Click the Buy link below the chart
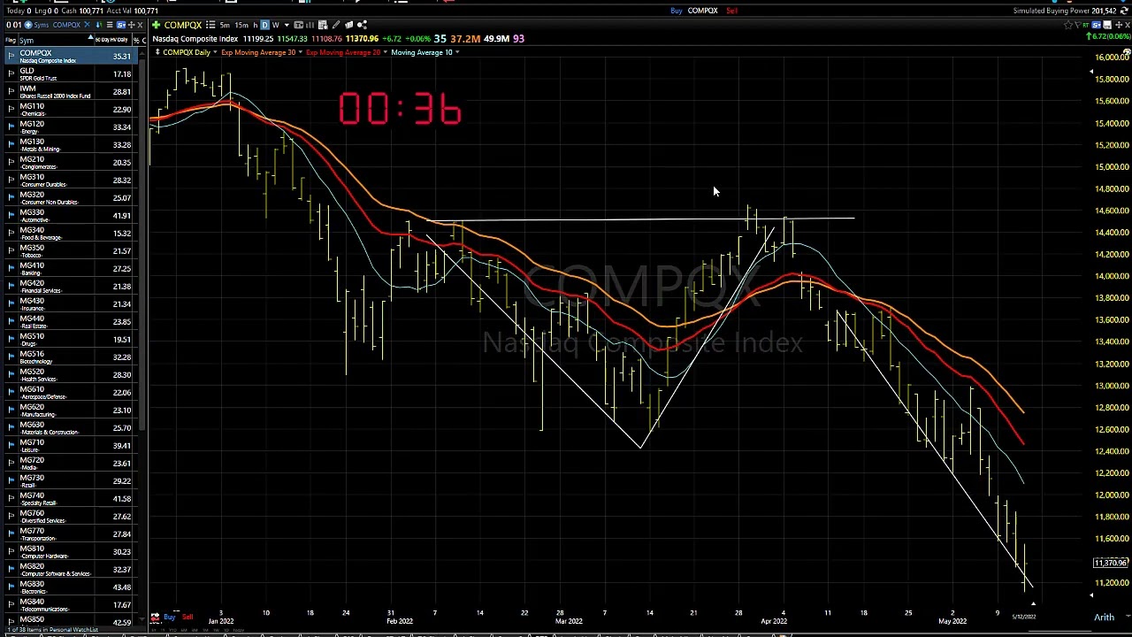 pos(169,617)
